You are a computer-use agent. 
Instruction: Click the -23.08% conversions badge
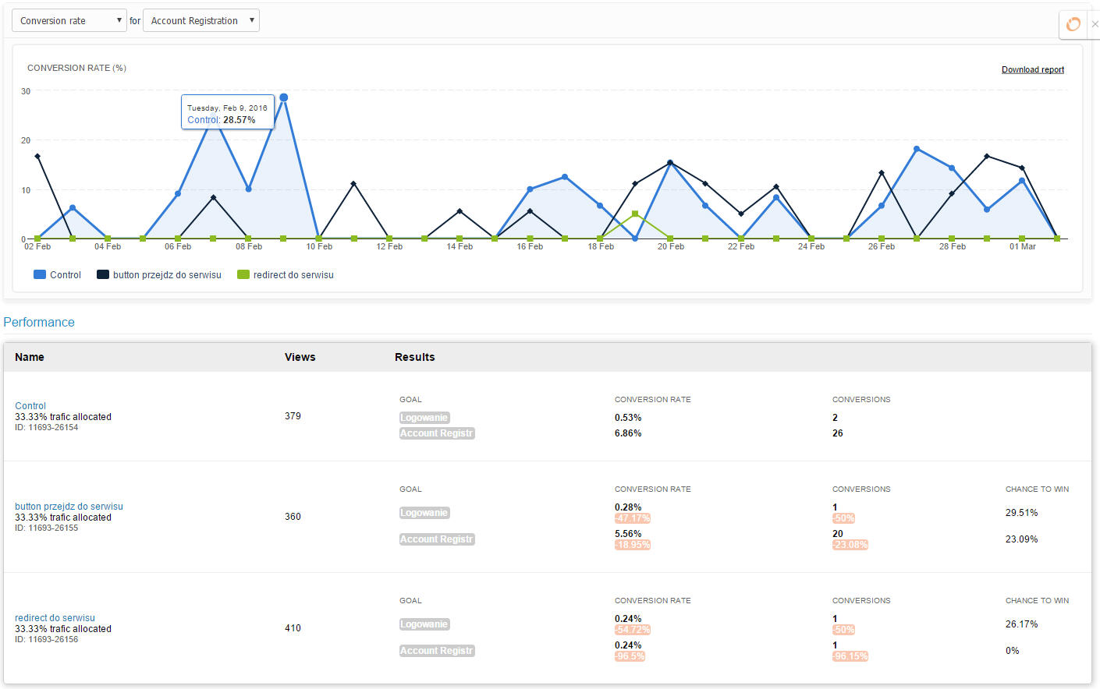(x=850, y=545)
